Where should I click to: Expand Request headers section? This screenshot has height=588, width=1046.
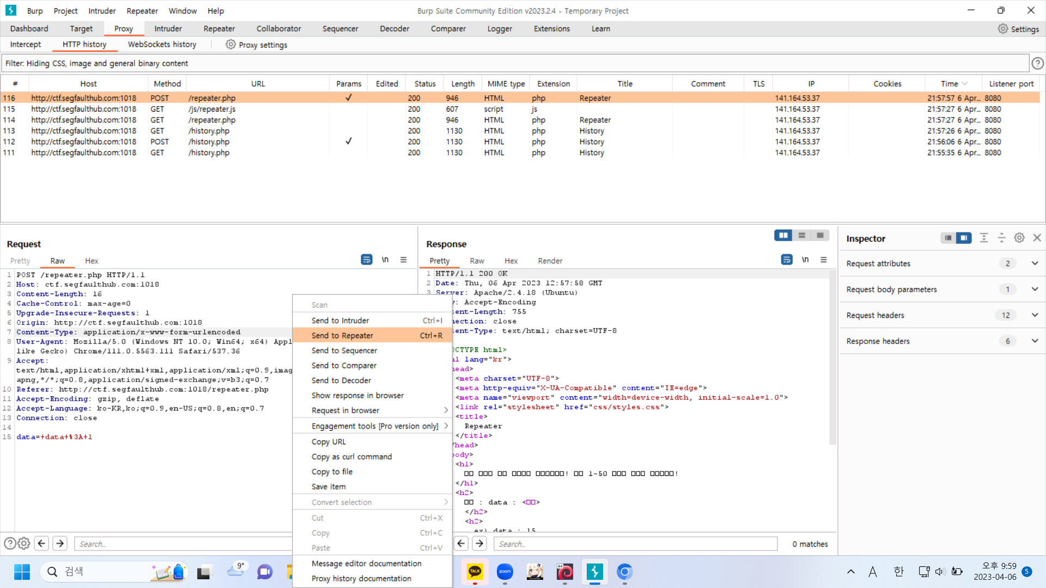[x=1034, y=315]
